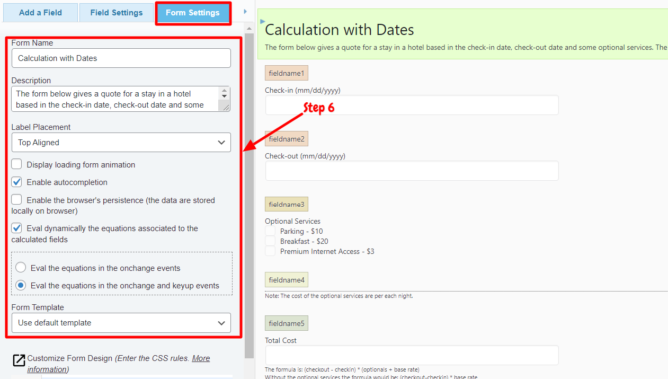Select the fieldname1 tag

287,73
